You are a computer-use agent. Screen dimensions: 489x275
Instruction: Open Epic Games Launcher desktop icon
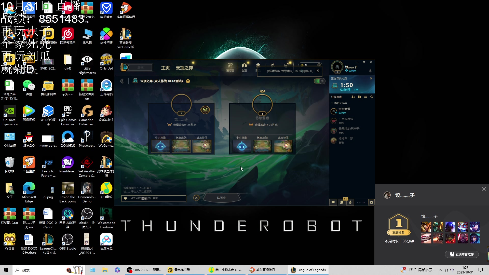pyautogui.click(x=67, y=116)
